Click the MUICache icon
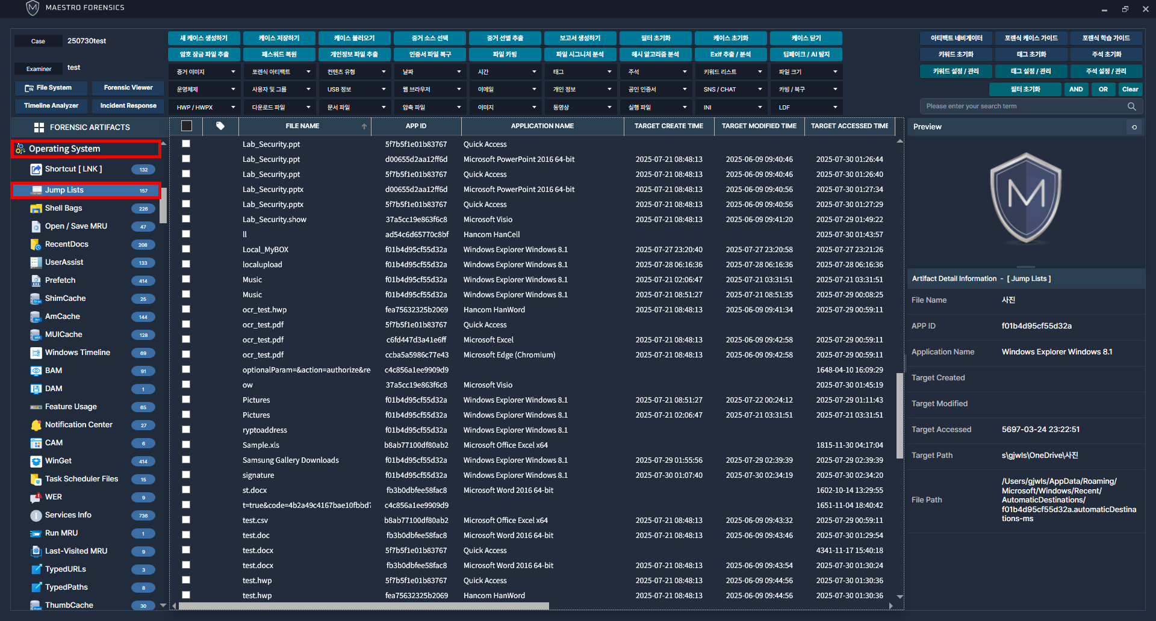Image resolution: width=1156 pixels, height=621 pixels. pyautogui.click(x=36, y=335)
